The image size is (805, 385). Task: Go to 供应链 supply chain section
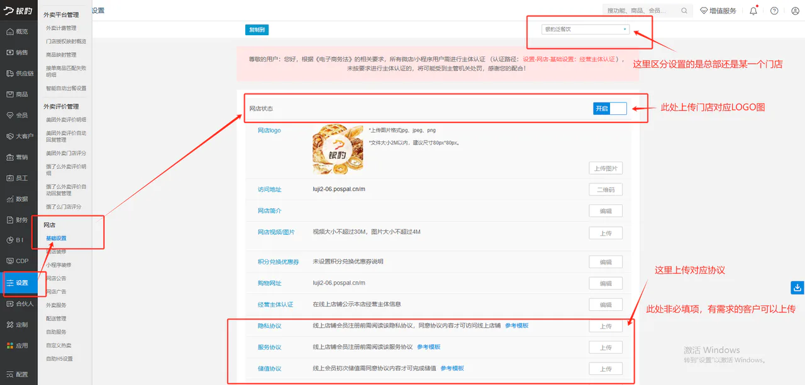pos(19,73)
